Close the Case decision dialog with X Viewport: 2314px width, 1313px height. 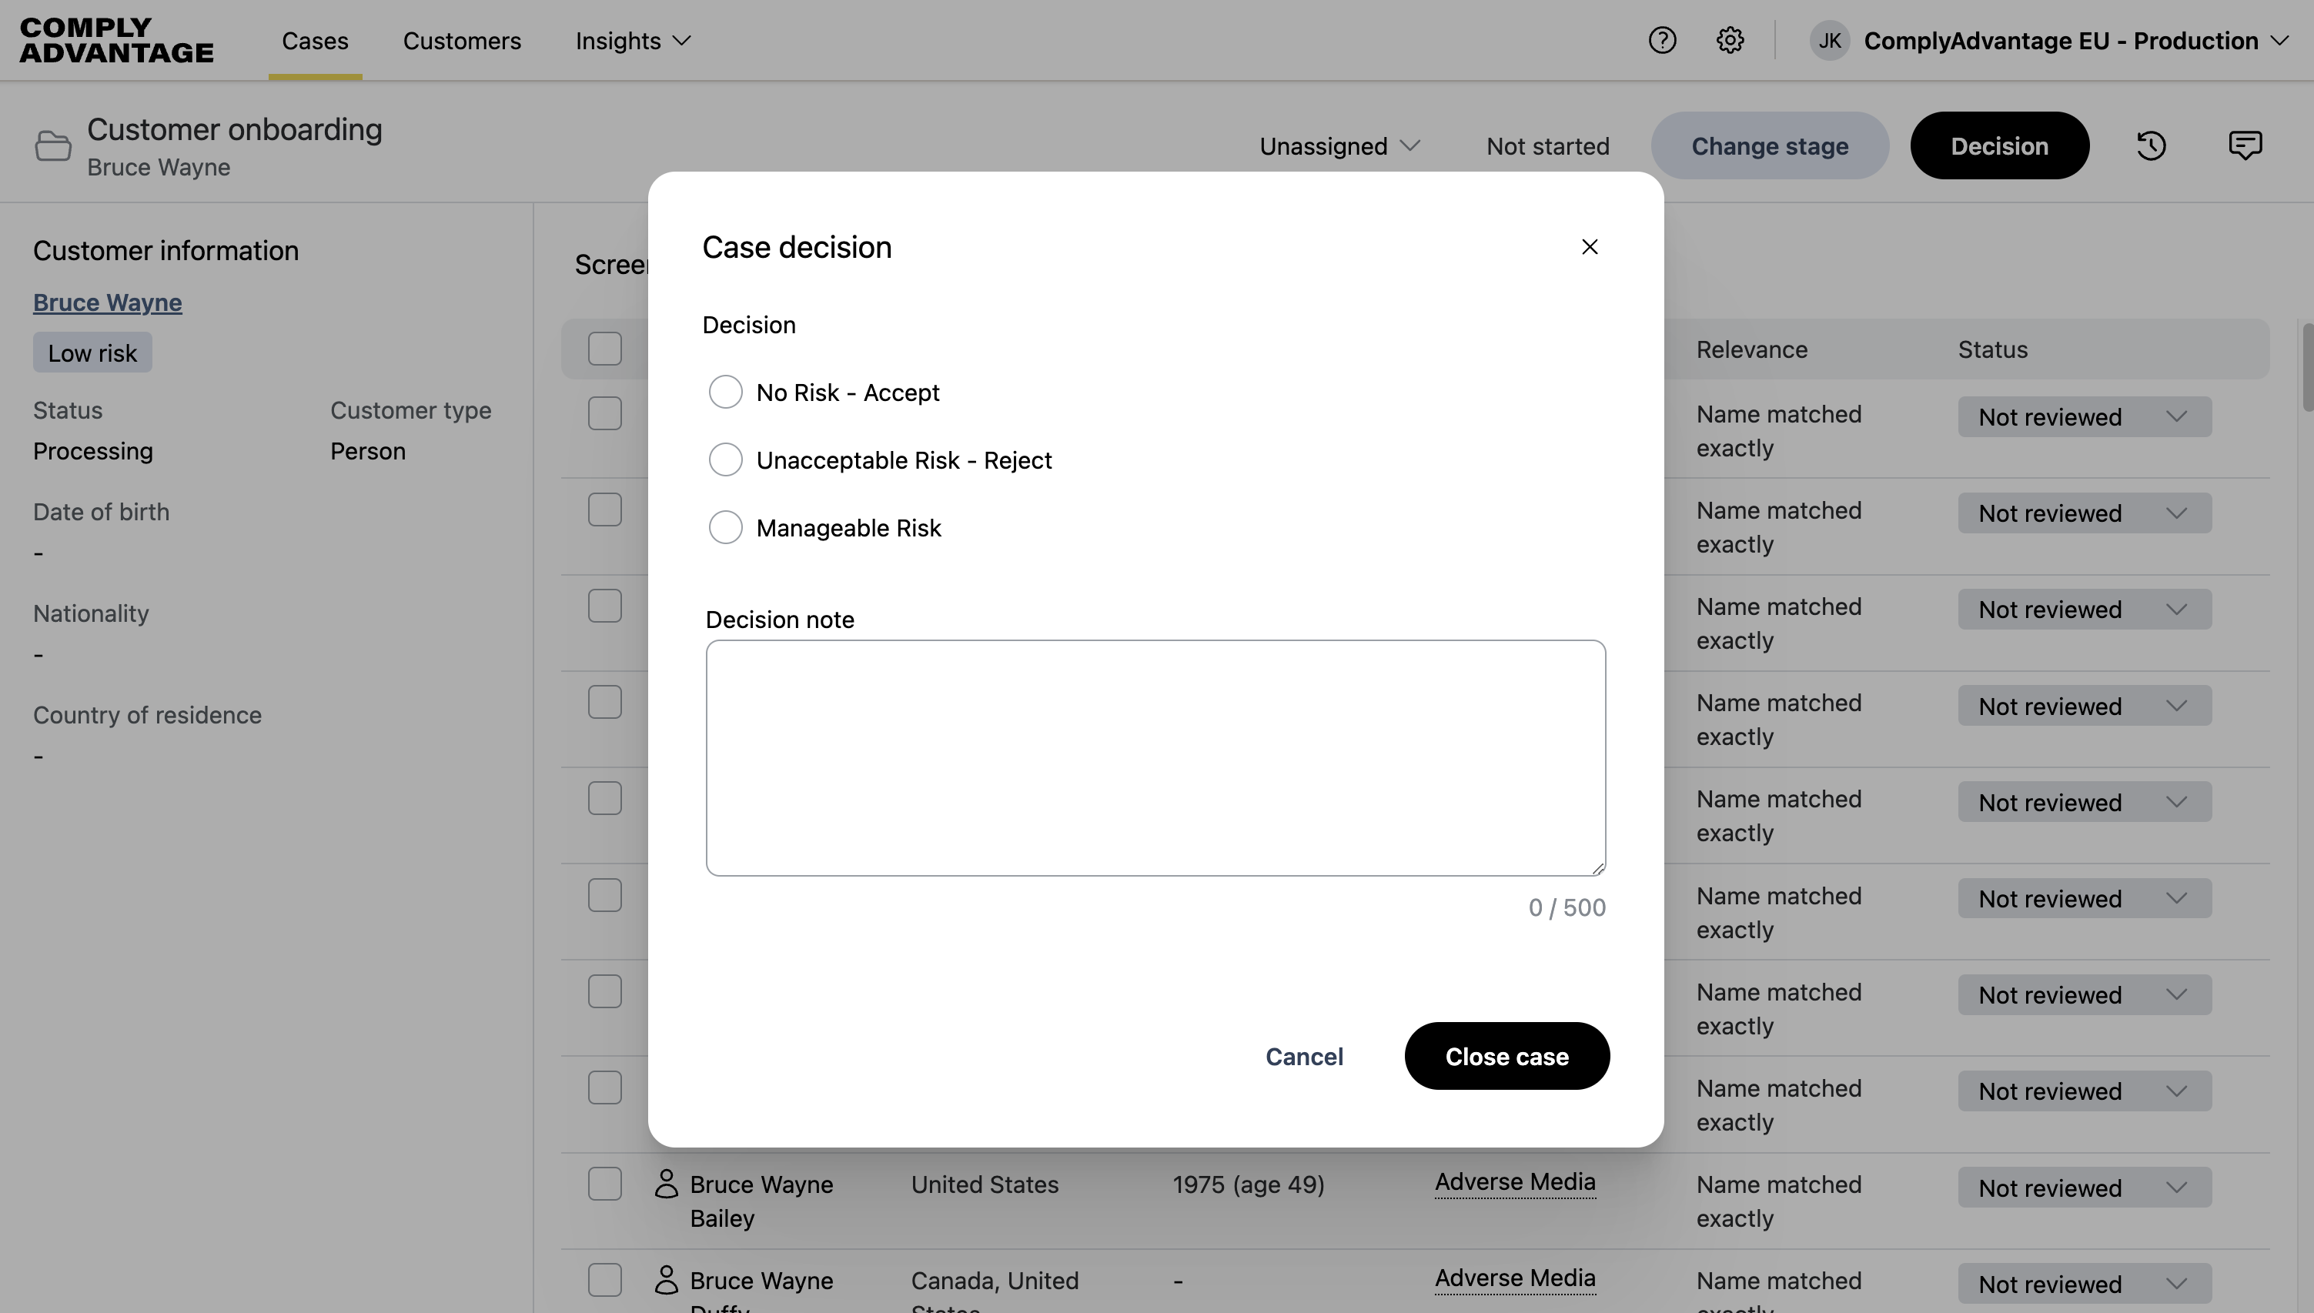pyautogui.click(x=1589, y=247)
